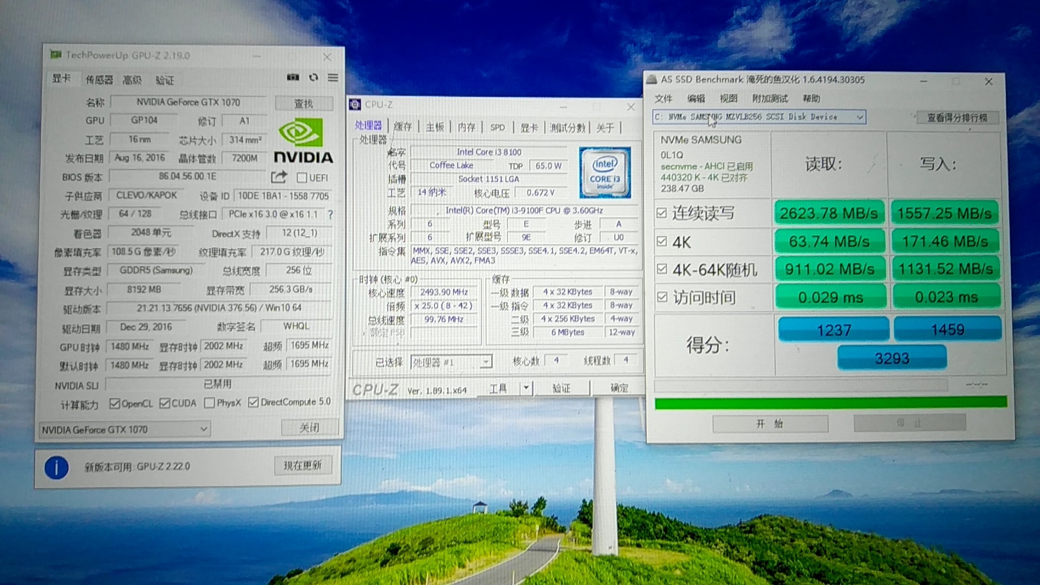Click the 3293 total score field
Screen dimensions: 1040x585
pos(892,357)
